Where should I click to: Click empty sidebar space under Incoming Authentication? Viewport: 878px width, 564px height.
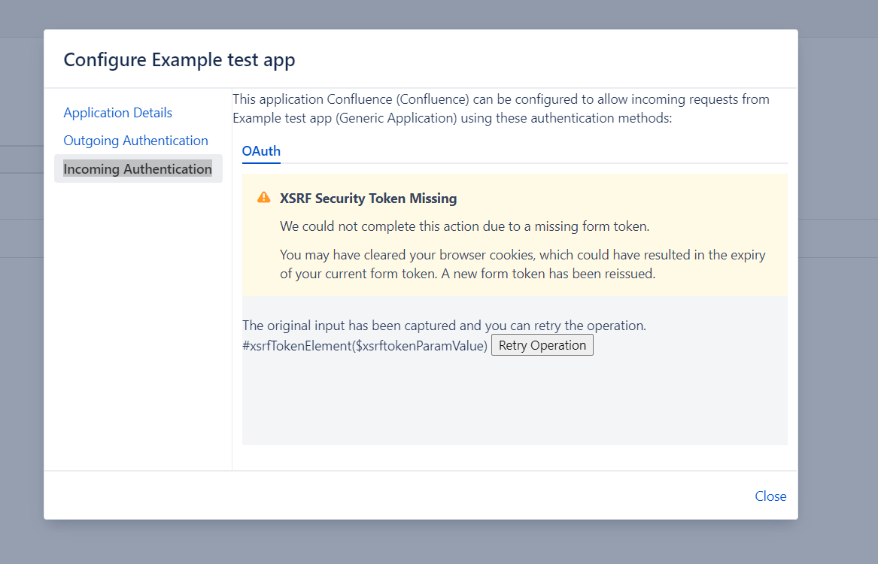[138, 325]
